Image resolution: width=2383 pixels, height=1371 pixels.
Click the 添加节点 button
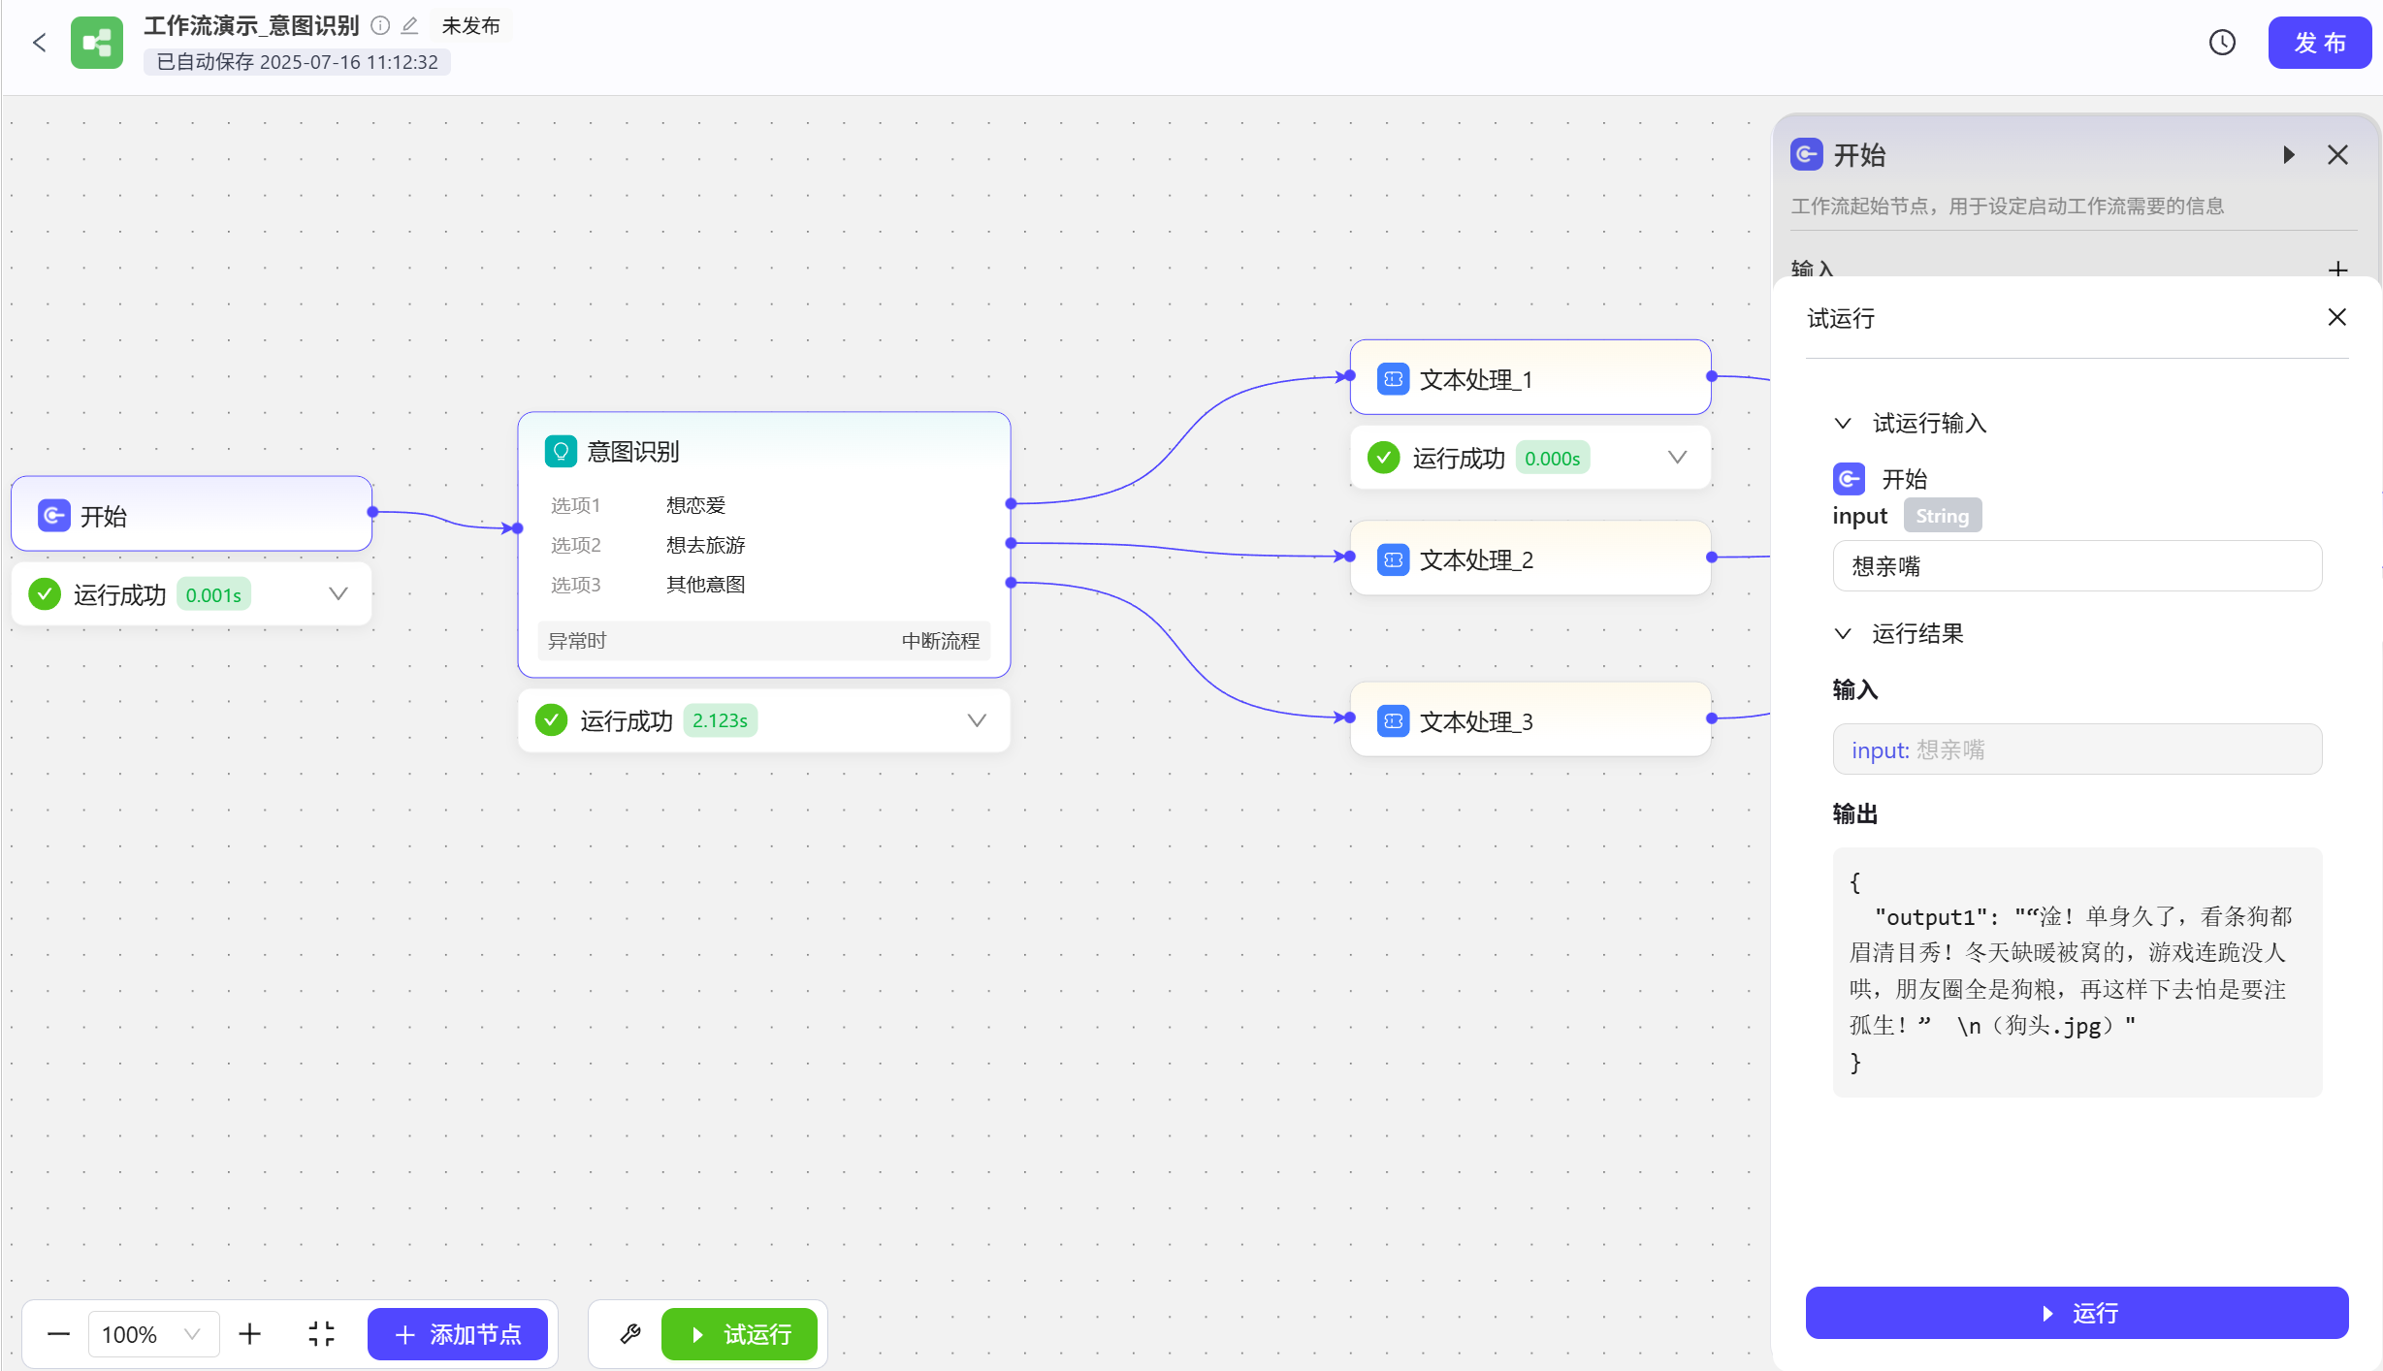(x=458, y=1334)
